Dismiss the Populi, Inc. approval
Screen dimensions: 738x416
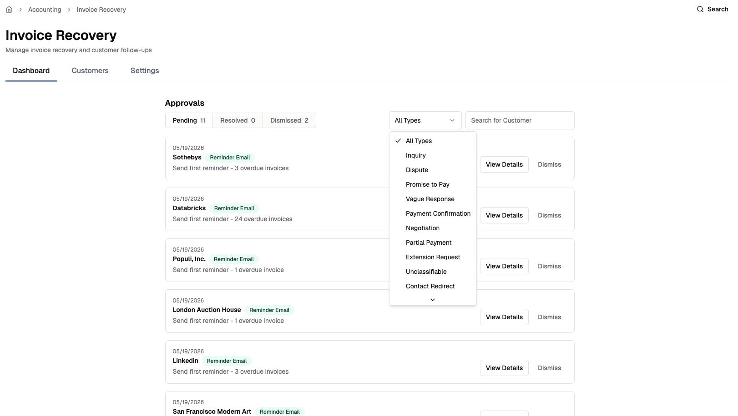pos(549,266)
